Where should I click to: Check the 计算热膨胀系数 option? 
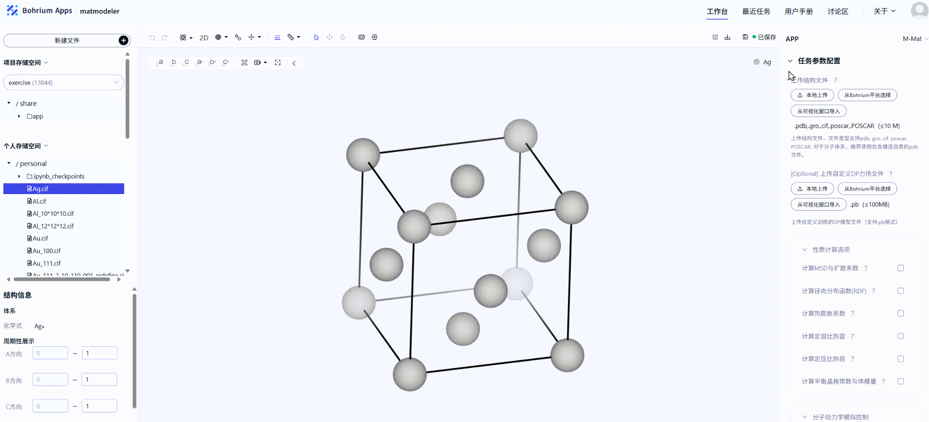pyautogui.click(x=901, y=313)
